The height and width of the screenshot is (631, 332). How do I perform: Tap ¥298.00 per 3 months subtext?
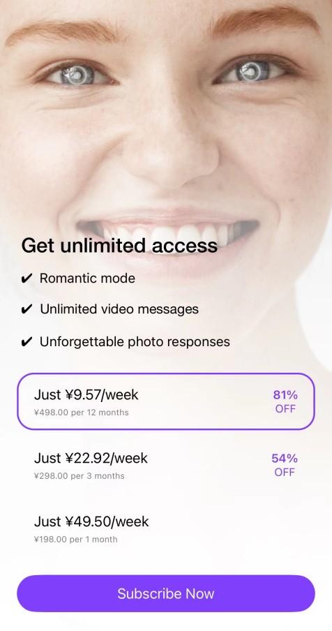(x=80, y=475)
